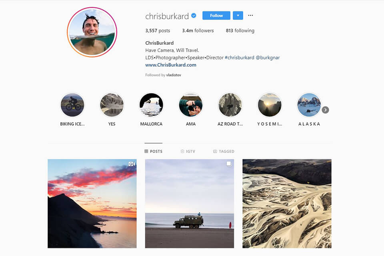
Task: Open the BIKING ICE story highlight
Action: pyautogui.click(x=72, y=105)
